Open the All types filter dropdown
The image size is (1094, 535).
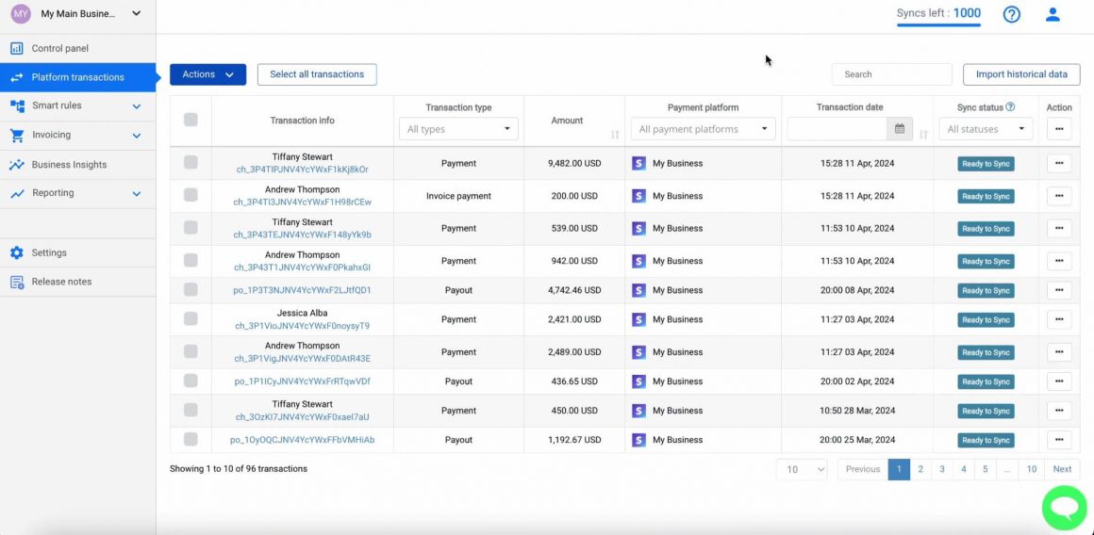pyautogui.click(x=458, y=129)
